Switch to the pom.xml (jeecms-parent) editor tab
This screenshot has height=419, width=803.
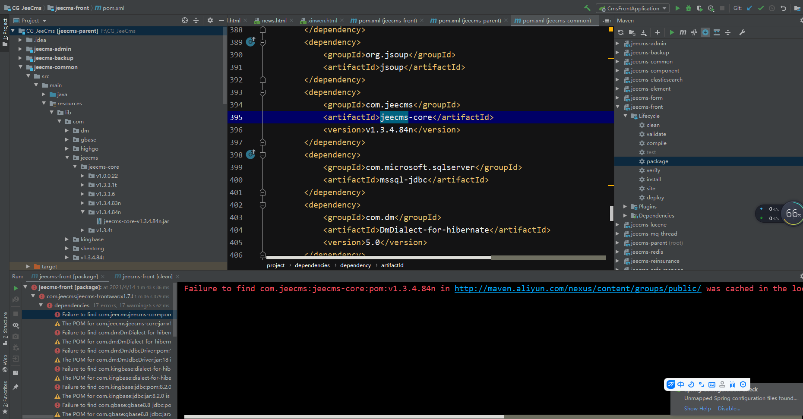tap(469, 21)
